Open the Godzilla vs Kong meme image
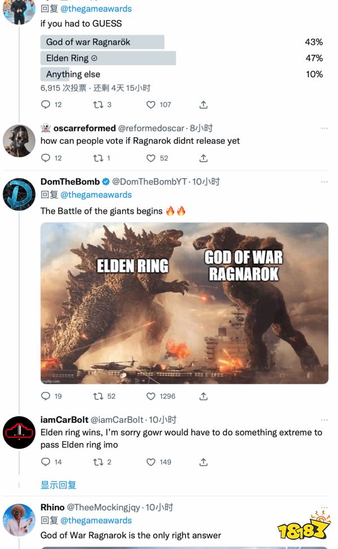The height and width of the screenshot is (549, 338). pyautogui.click(x=184, y=303)
